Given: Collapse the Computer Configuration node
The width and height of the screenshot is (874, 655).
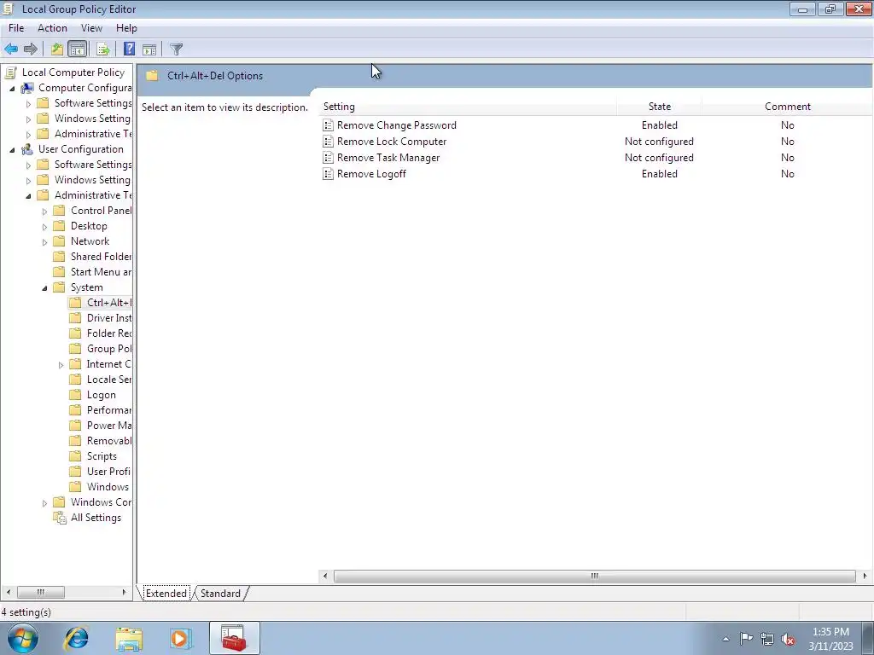Looking at the screenshot, I should pyautogui.click(x=12, y=88).
